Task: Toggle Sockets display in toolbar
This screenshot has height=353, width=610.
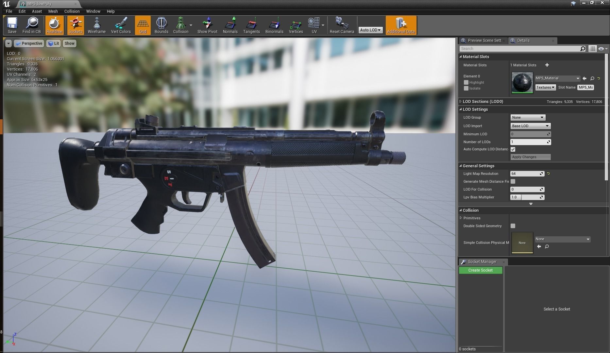Action: (x=76, y=25)
